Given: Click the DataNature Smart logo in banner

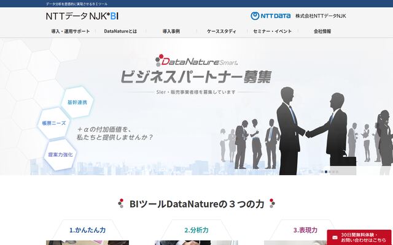Looking at the screenshot, I should tap(196, 61).
